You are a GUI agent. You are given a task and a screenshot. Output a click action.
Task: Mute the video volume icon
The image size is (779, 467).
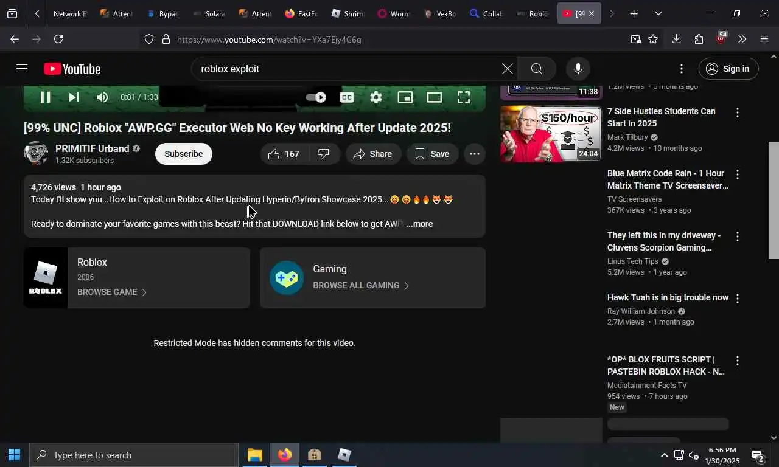(102, 97)
